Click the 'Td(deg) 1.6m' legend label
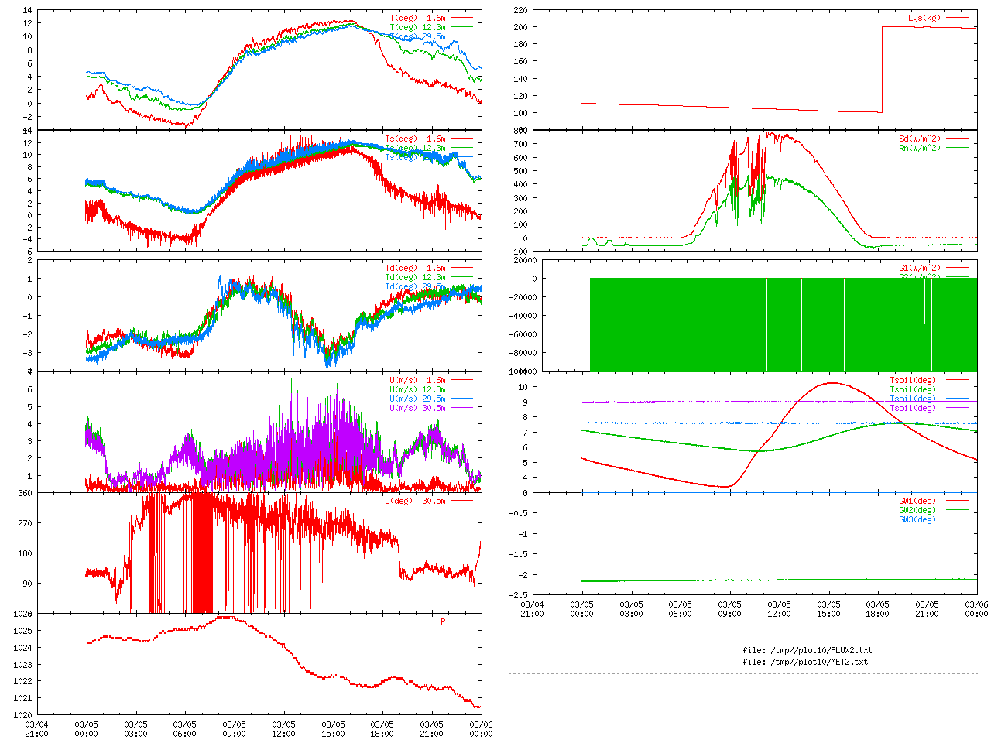The height and width of the screenshot is (743, 991). [416, 268]
